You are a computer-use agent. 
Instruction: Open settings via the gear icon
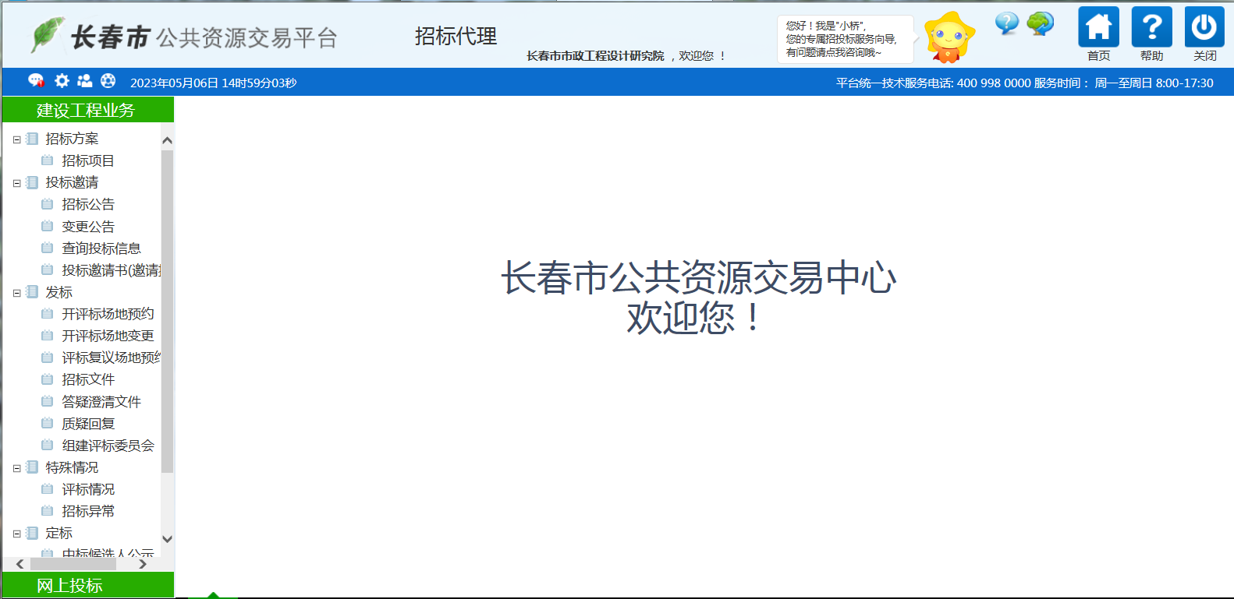[62, 81]
